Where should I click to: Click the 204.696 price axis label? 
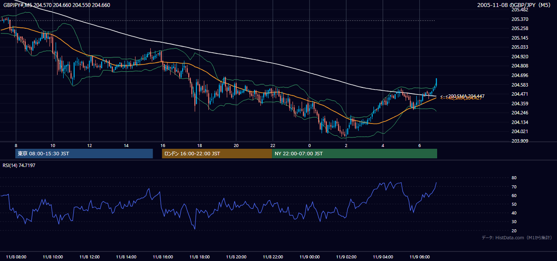[520, 75]
